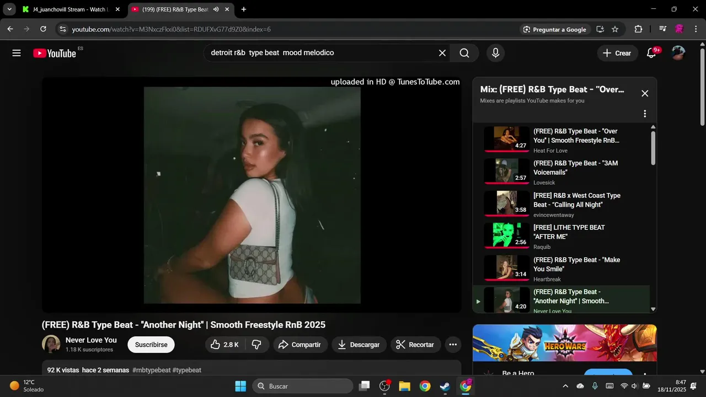Open the Windows Start menu
Image resolution: width=706 pixels, height=397 pixels.
pyautogui.click(x=240, y=386)
